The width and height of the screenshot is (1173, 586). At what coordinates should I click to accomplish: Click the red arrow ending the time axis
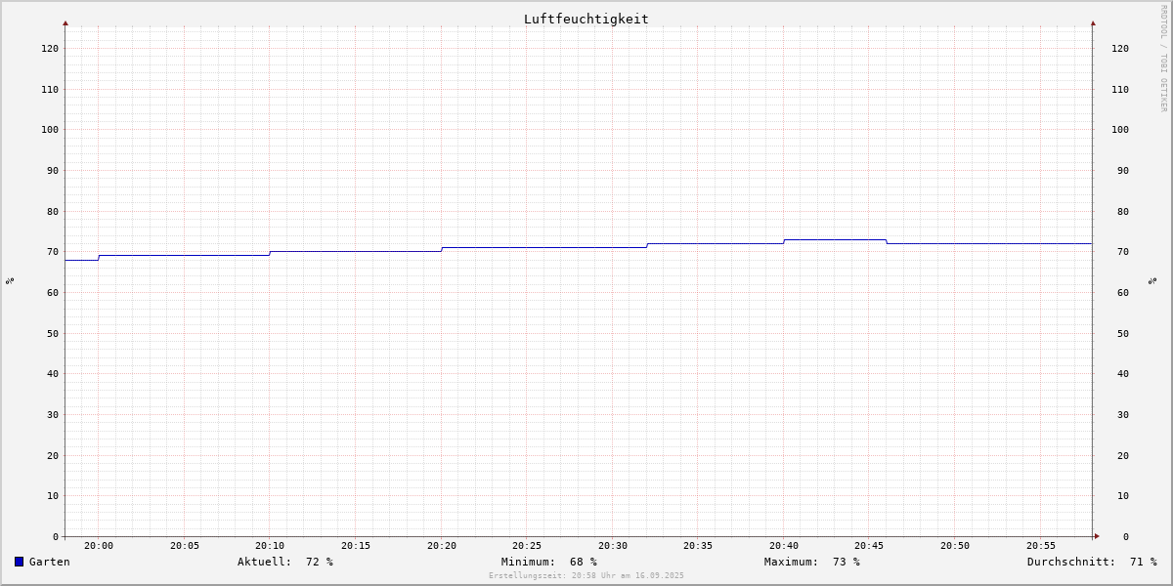coord(1097,536)
